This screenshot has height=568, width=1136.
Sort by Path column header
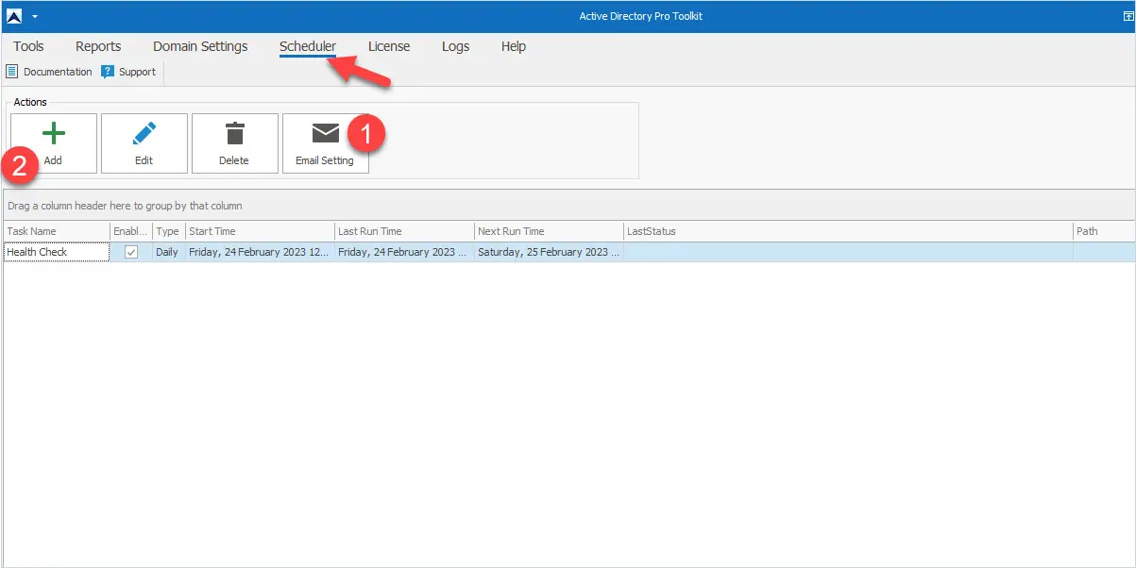(x=1104, y=231)
